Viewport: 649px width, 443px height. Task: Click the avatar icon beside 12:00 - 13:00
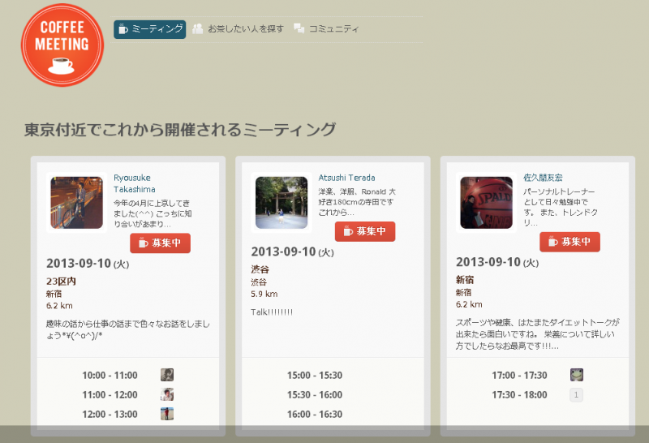[167, 414]
